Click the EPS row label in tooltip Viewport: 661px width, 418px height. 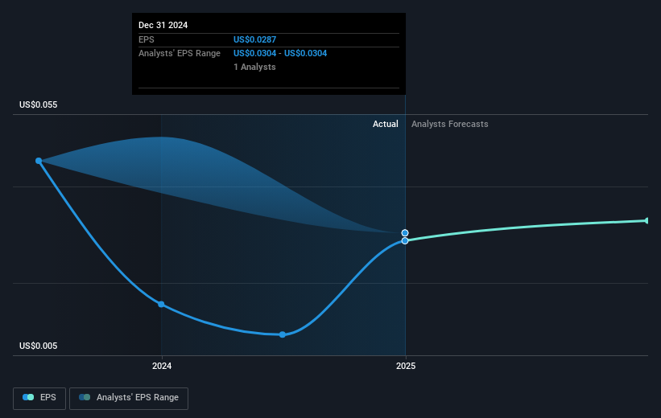tap(147, 39)
